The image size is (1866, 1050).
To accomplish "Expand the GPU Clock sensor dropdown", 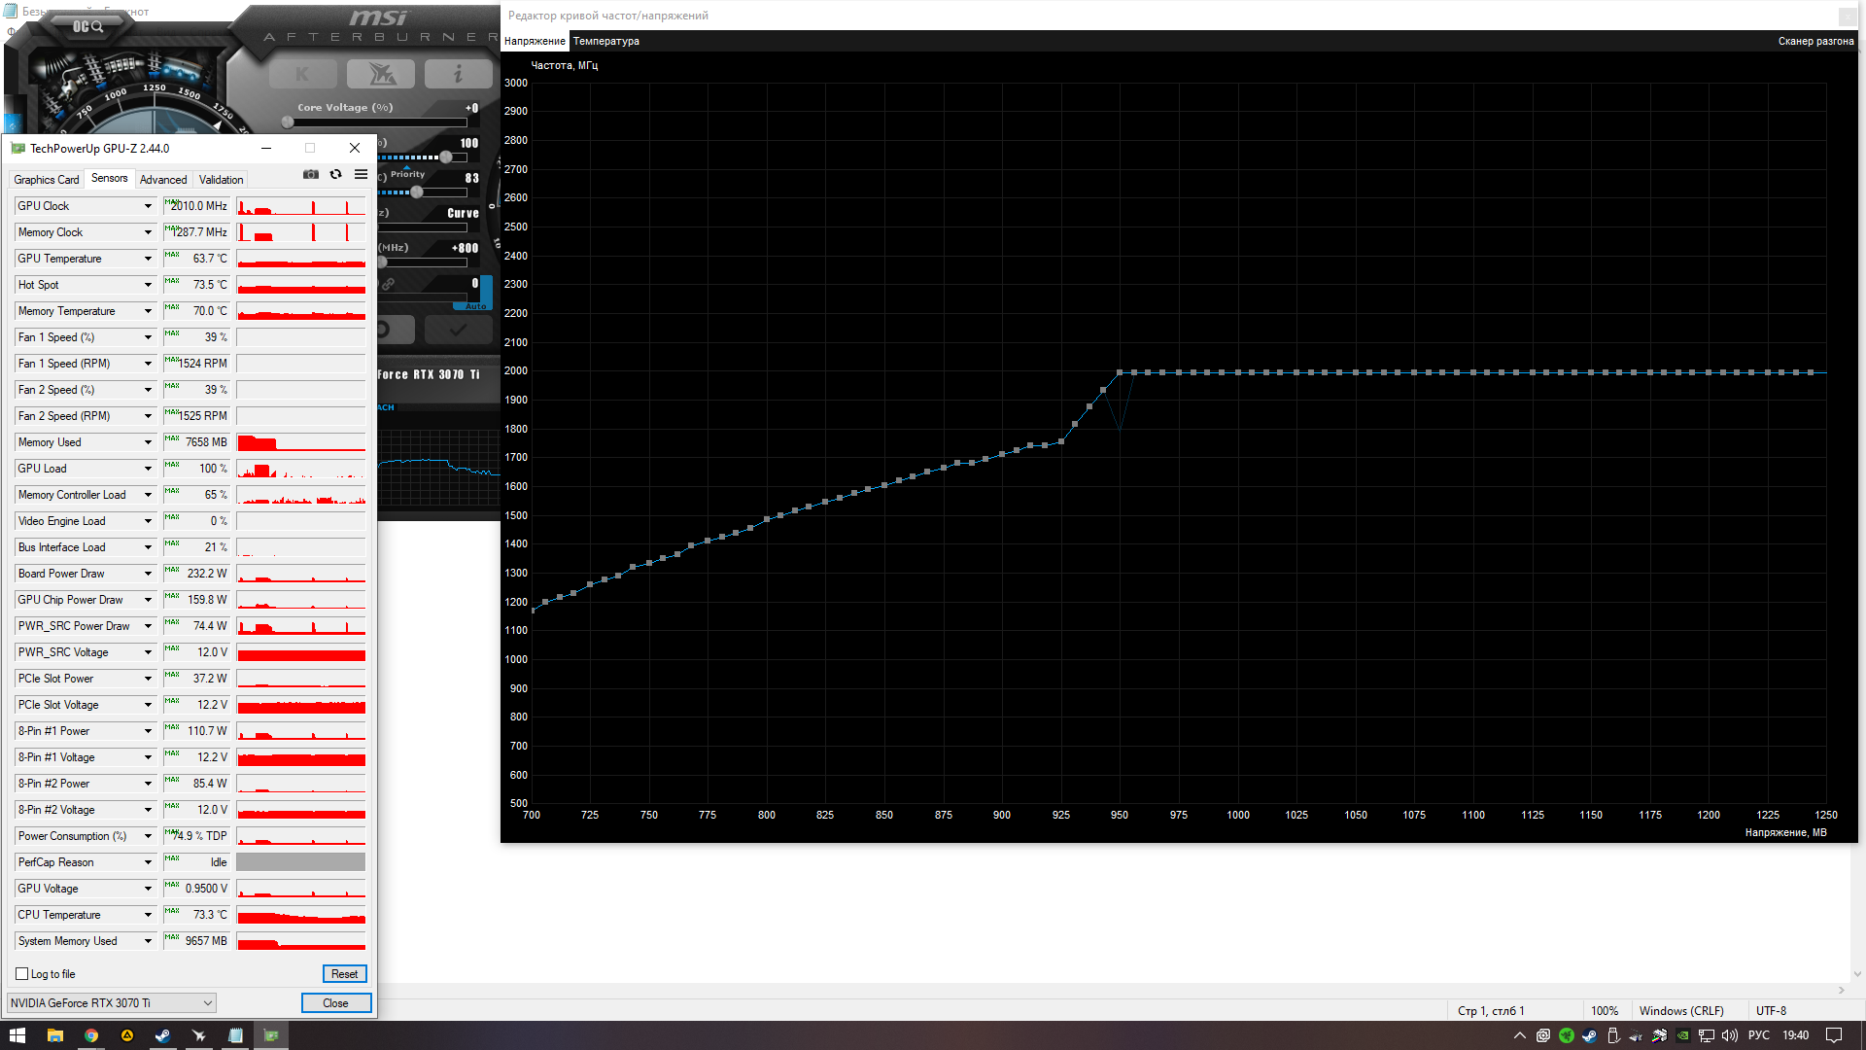I will [148, 206].
